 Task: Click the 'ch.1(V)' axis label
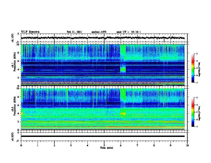point(13,38)
